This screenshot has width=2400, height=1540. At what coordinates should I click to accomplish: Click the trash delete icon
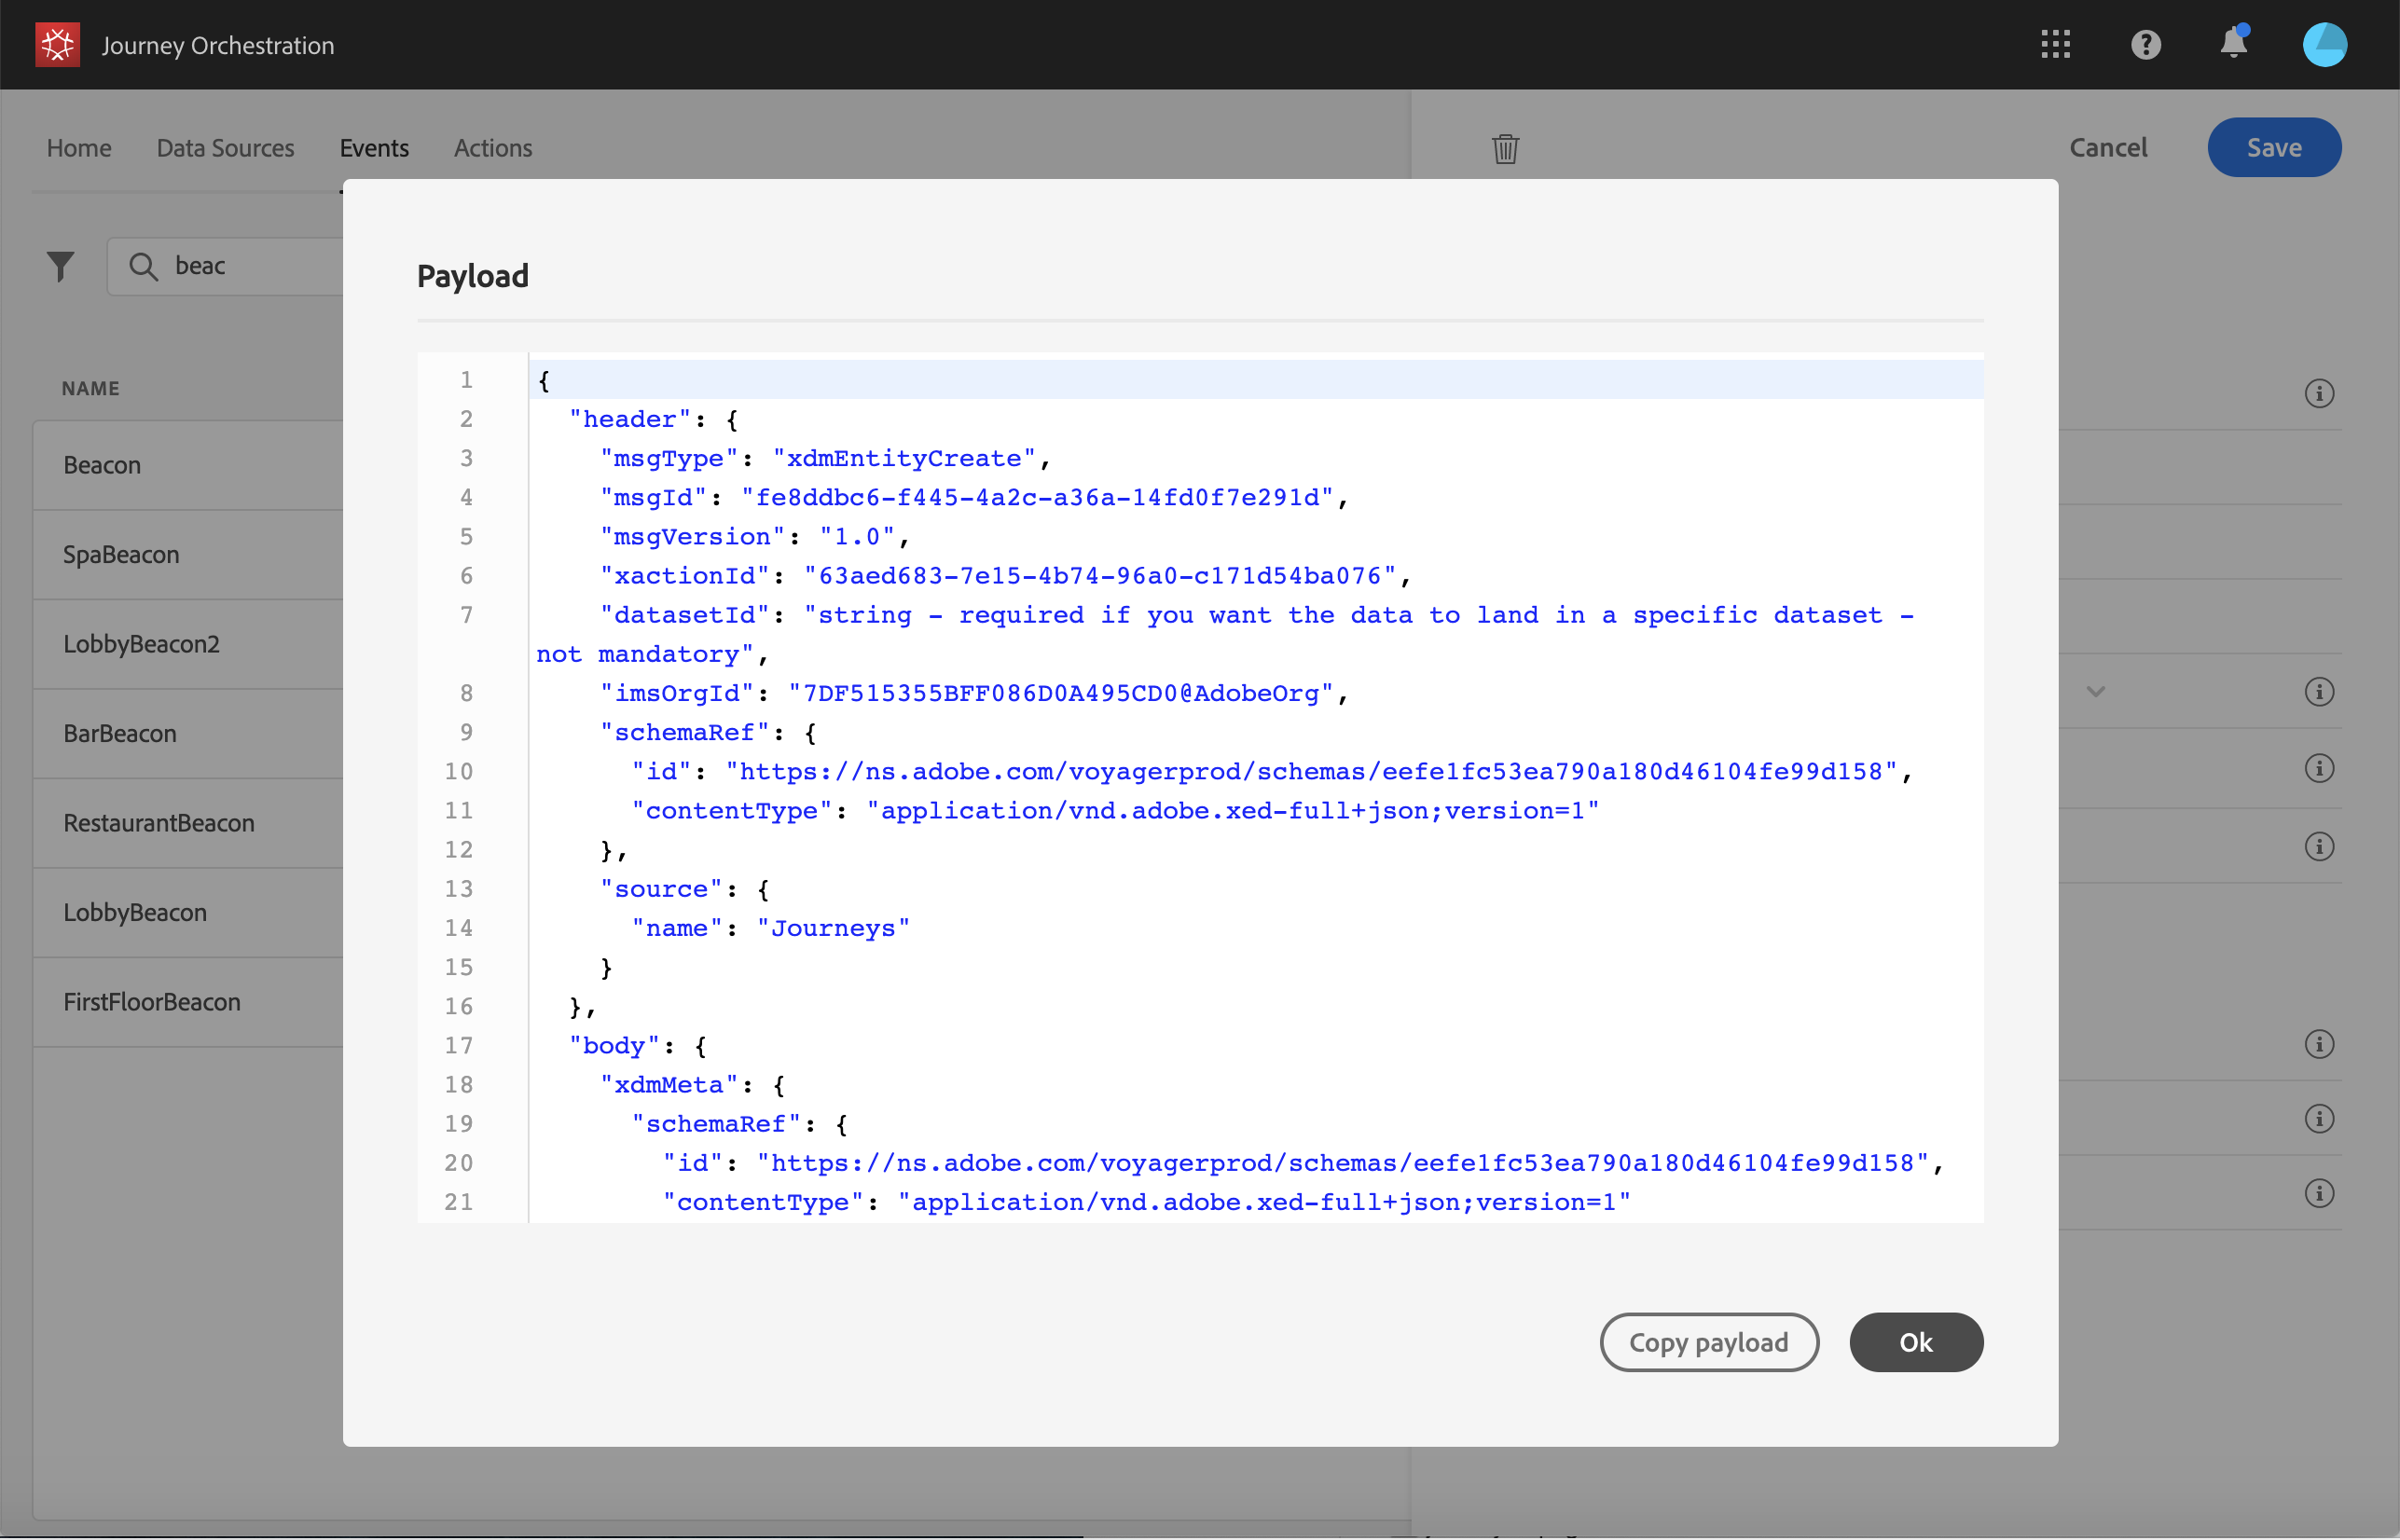[x=1505, y=149]
